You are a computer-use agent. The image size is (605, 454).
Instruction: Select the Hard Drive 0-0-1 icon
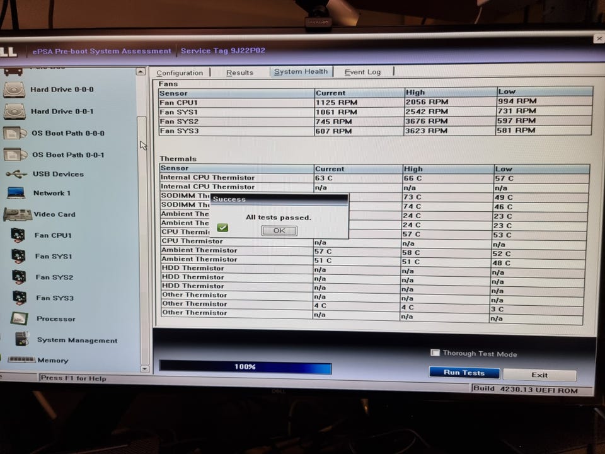pos(14,112)
